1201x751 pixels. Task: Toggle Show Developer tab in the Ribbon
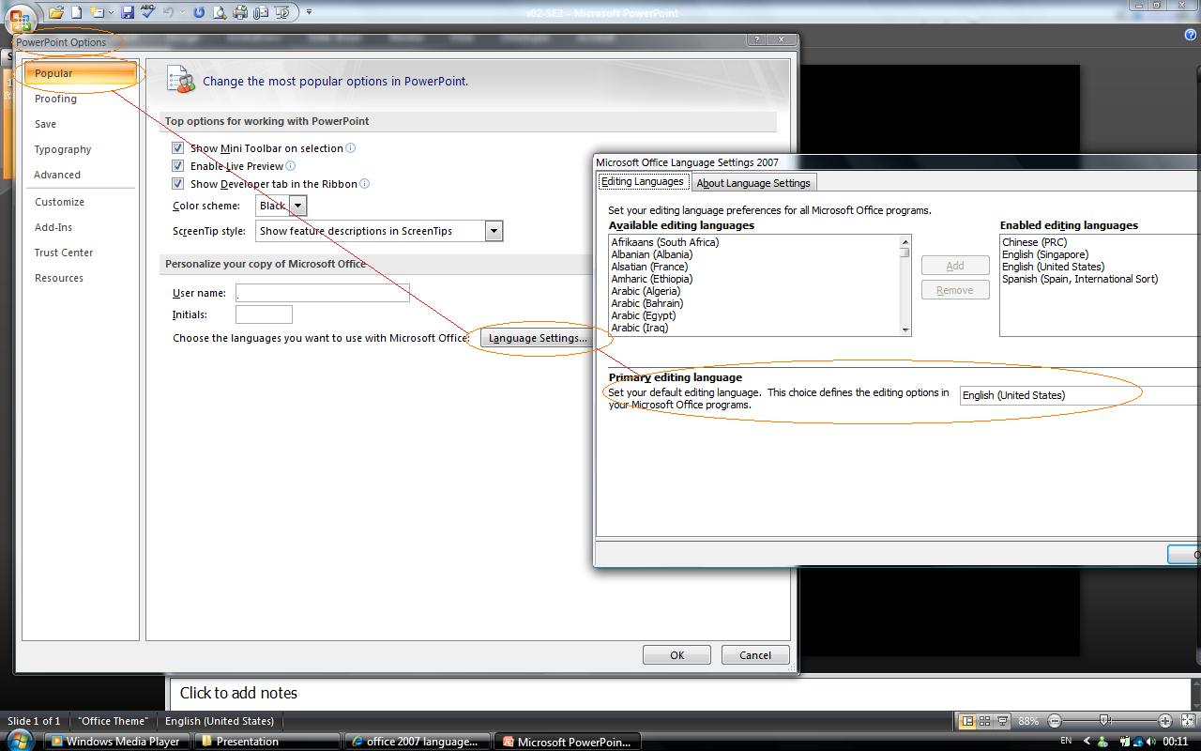coord(177,184)
